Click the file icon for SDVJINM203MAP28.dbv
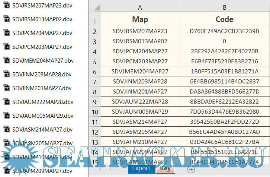270x177 pixels. point(6,74)
